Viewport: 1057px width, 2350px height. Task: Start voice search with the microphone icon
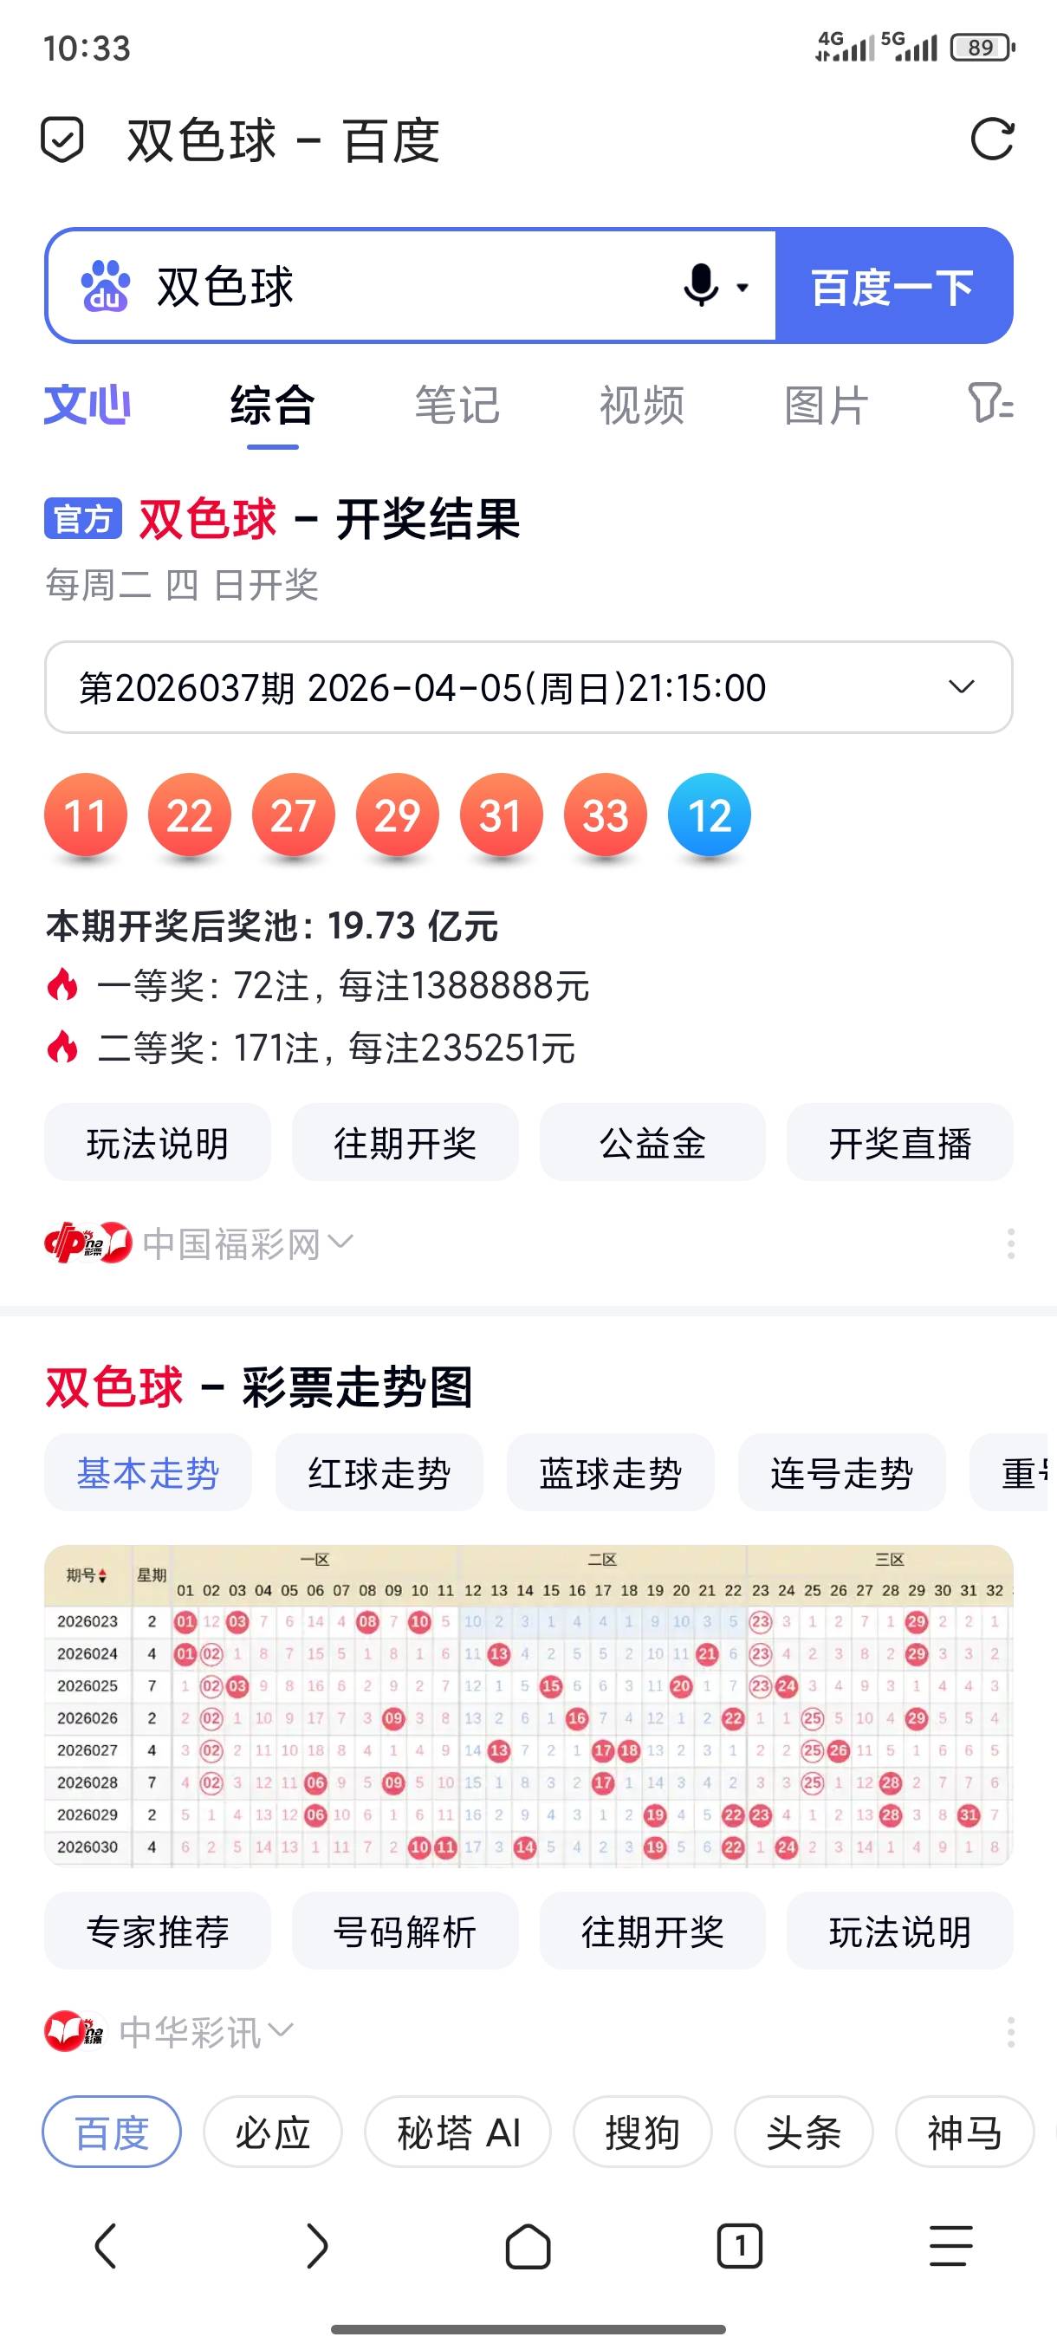click(700, 286)
